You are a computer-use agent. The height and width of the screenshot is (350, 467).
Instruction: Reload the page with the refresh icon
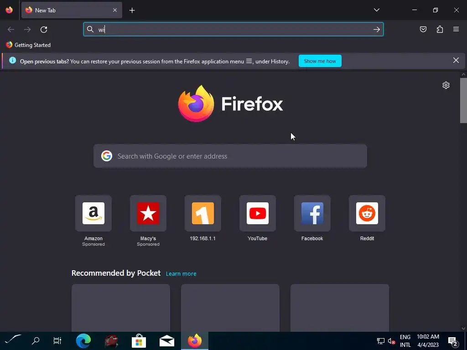click(x=44, y=30)
